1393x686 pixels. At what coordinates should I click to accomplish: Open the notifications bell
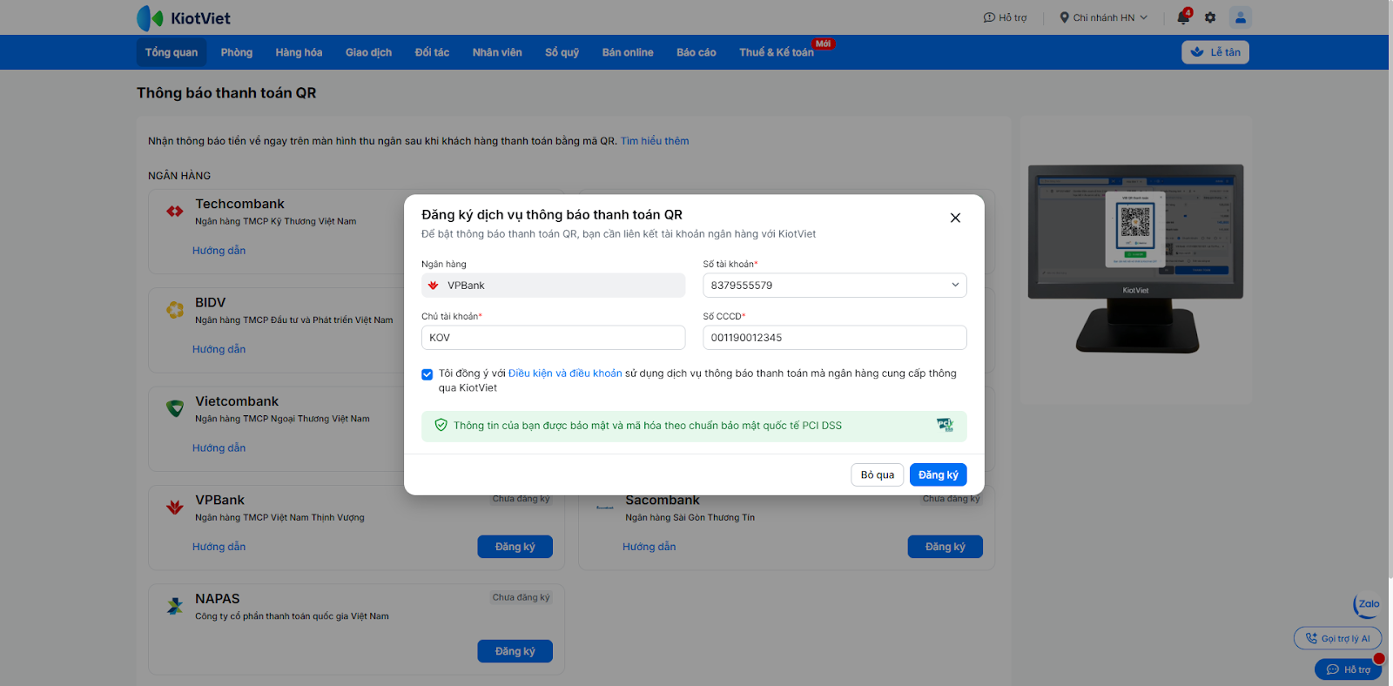coord(1183,17)
